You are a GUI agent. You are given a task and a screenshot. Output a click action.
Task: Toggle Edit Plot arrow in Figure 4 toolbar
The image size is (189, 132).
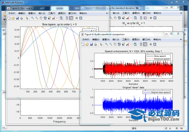click(x=101, y=44)
